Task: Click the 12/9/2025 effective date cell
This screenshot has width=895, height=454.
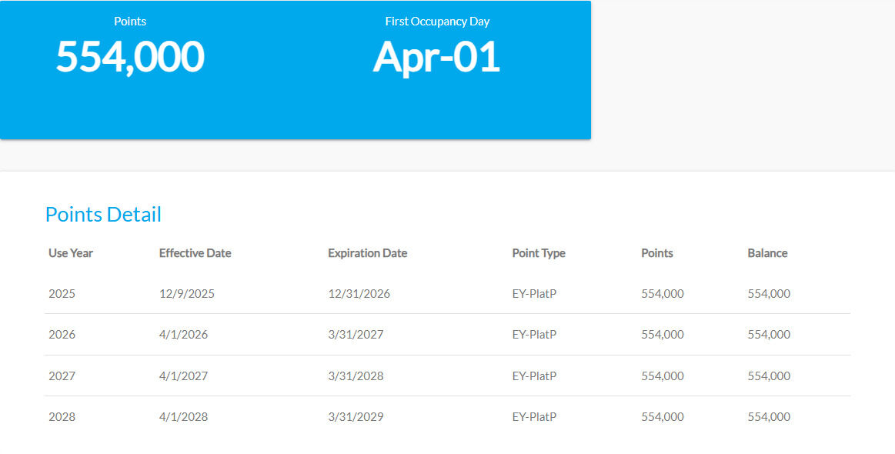Action: click(187, 294)
